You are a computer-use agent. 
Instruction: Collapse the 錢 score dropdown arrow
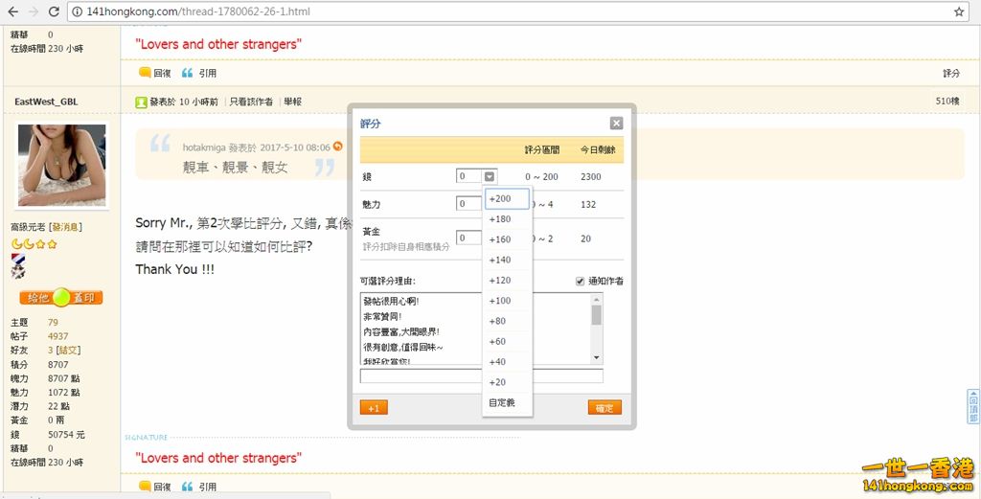(x=490, y=176)
